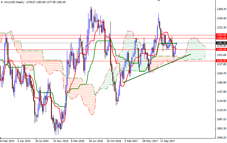Click the 17 Sep 2017 date label
Viewport: 227px width, 143px height.
tap(167, 141)
